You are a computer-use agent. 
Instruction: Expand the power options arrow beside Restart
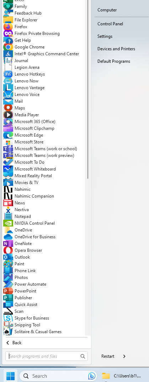coord(124,356)
